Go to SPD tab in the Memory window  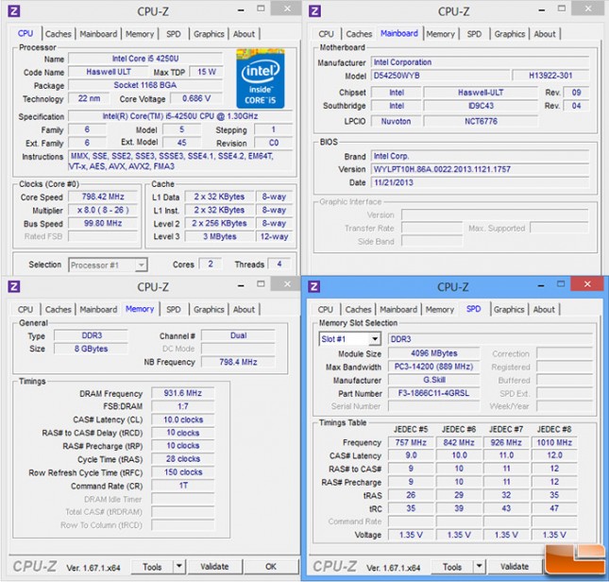click(x=174, y=309)
